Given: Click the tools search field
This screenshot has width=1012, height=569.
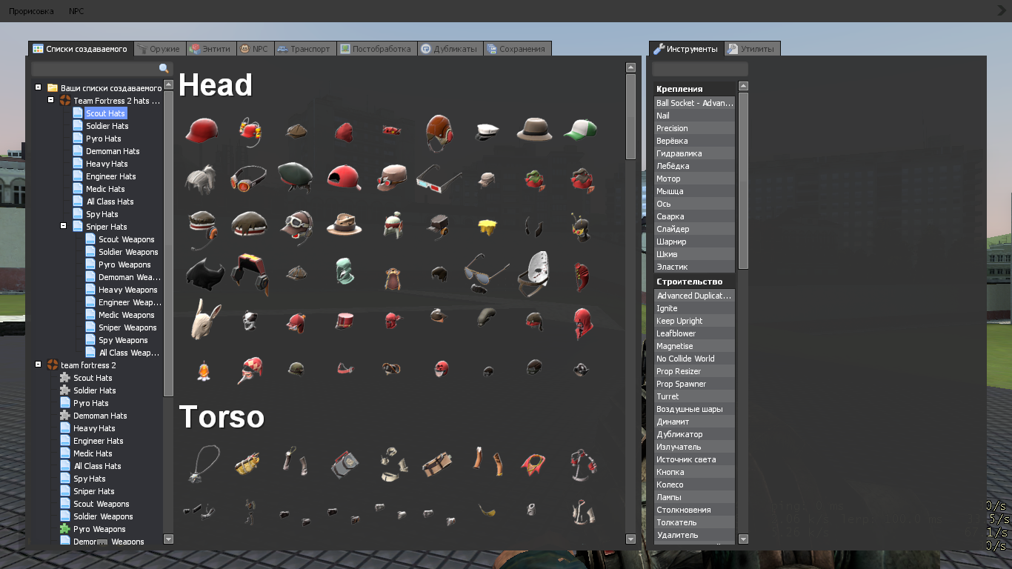Looking at the screenshot, I should tap(700, 69).
